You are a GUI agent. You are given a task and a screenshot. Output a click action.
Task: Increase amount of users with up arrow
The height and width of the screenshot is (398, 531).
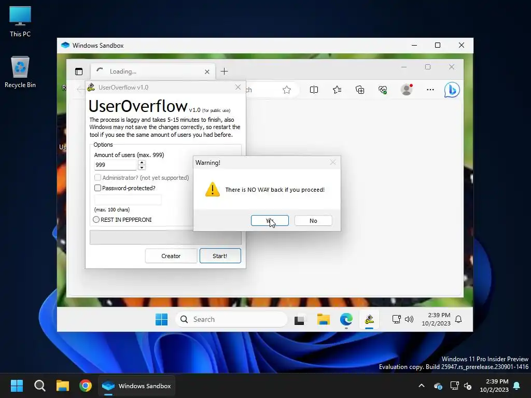[x=142, y=163]
